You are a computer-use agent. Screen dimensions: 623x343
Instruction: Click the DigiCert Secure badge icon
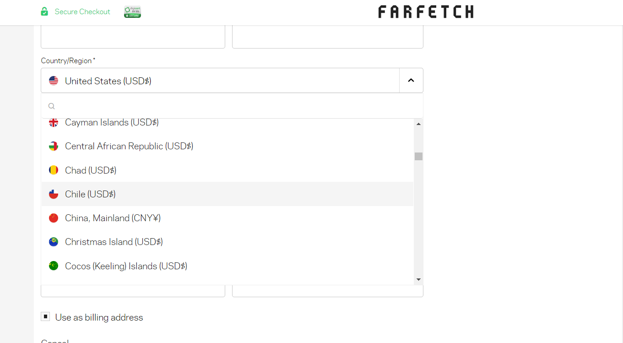[x=132, y=12]
